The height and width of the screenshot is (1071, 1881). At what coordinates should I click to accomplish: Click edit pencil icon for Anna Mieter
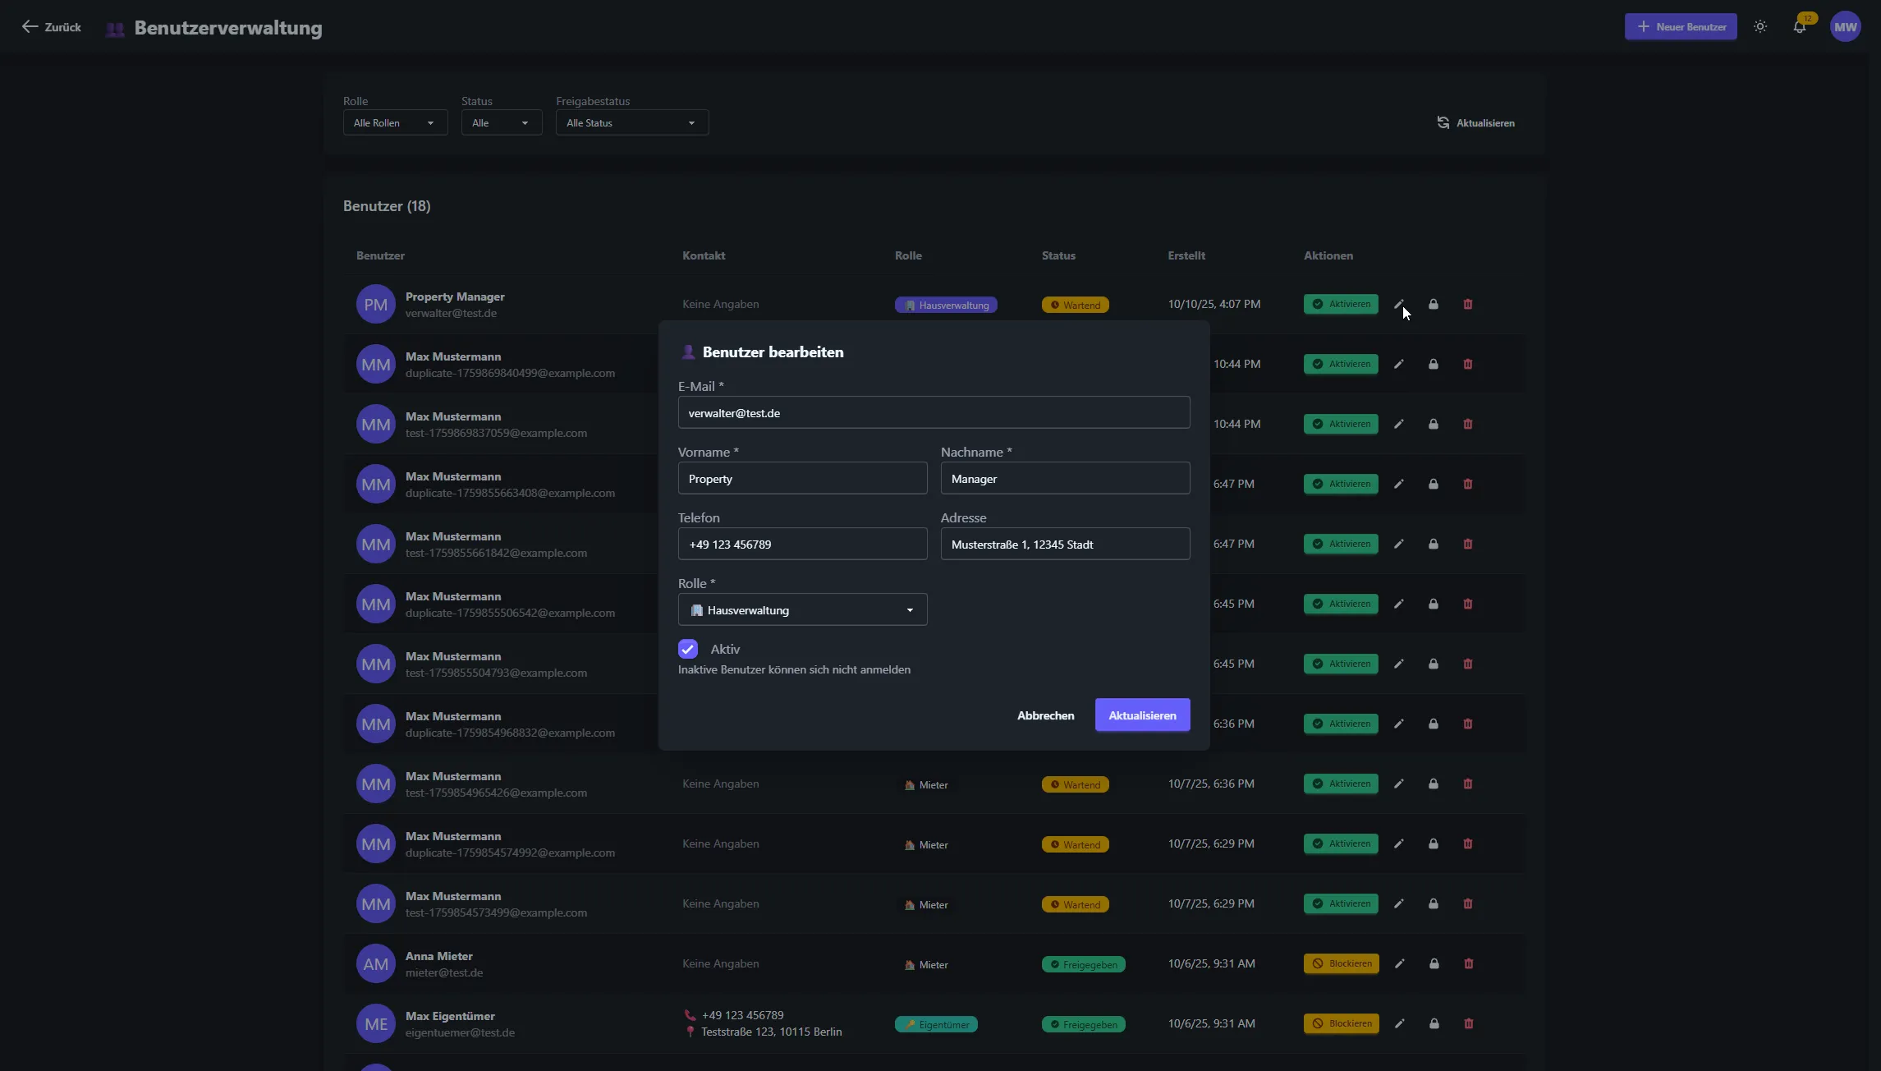tap(1399, 963)
